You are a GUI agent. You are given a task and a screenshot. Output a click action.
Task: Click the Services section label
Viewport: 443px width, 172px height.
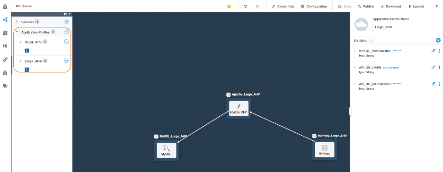(27, 22)
